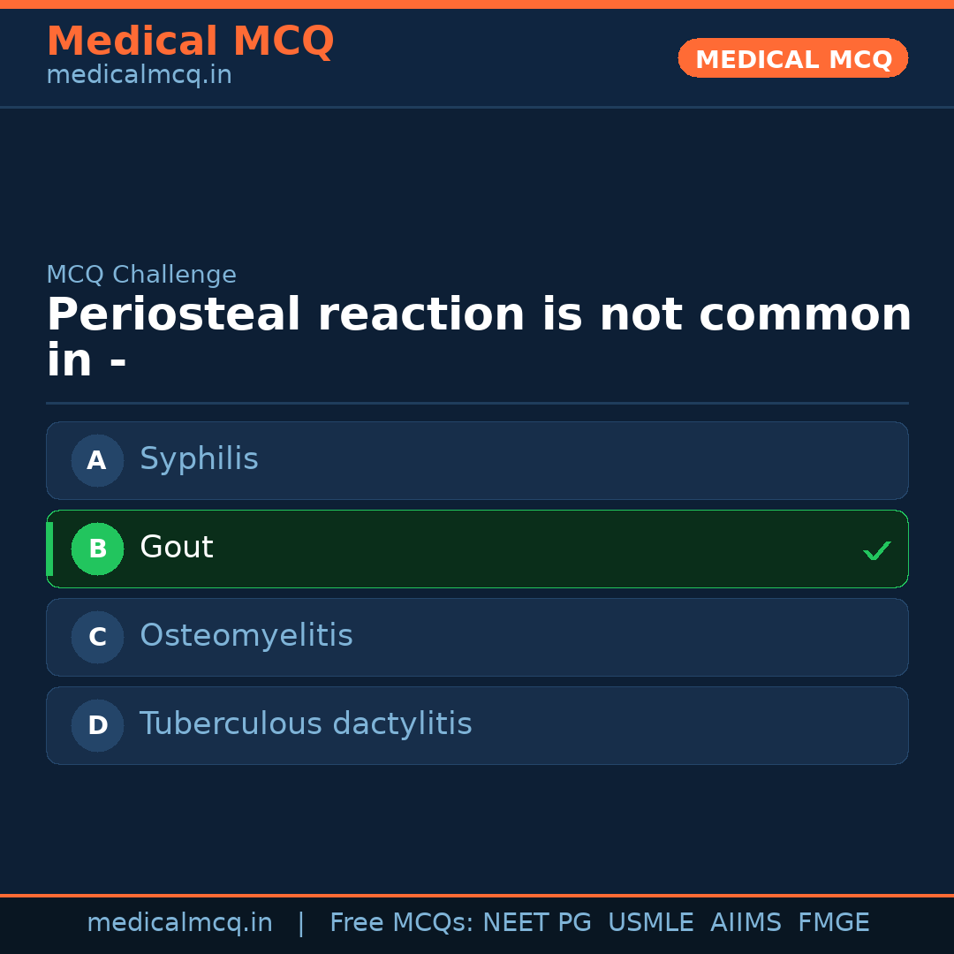Click the green B circle badge
Image resolution: width=954 pixels, height=954 pixels.
pos(97,549)
